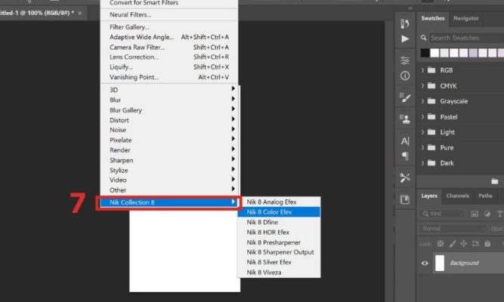Select Nik 8 Color Efex from submenu

tap(278, 212)
